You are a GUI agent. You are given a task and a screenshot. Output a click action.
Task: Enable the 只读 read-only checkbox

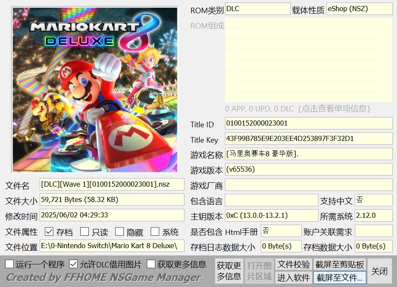click(85, 232)
